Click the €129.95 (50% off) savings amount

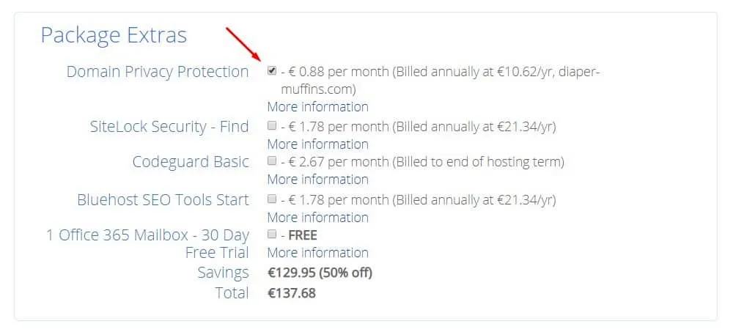click(x=320, y=273)
